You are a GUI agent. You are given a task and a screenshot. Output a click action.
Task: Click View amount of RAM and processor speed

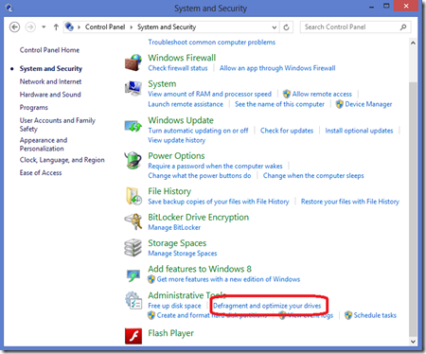(x=210, y=94)
